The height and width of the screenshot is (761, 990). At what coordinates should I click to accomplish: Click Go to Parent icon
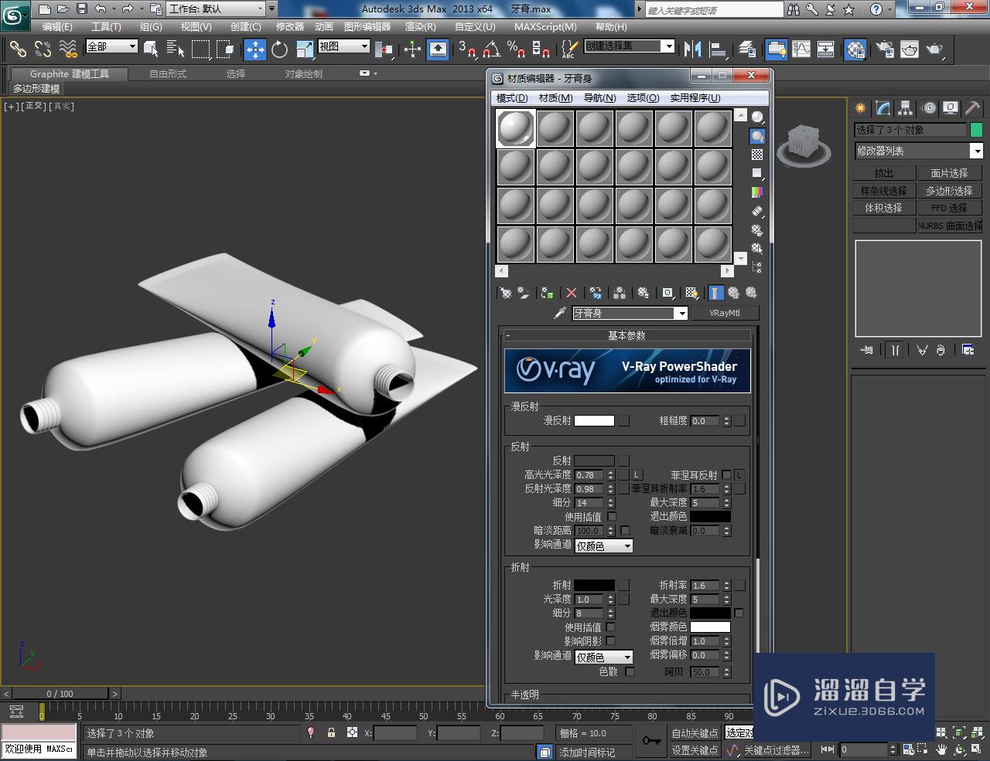coord(733,293)
